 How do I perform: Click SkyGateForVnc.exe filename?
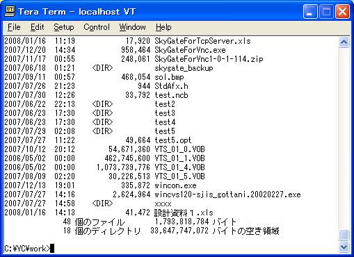tap(190, 50)
